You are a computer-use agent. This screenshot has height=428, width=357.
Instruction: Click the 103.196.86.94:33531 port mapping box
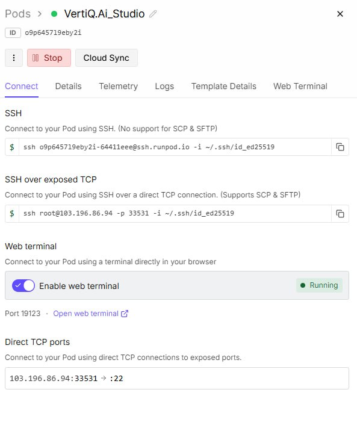point(177,378)
